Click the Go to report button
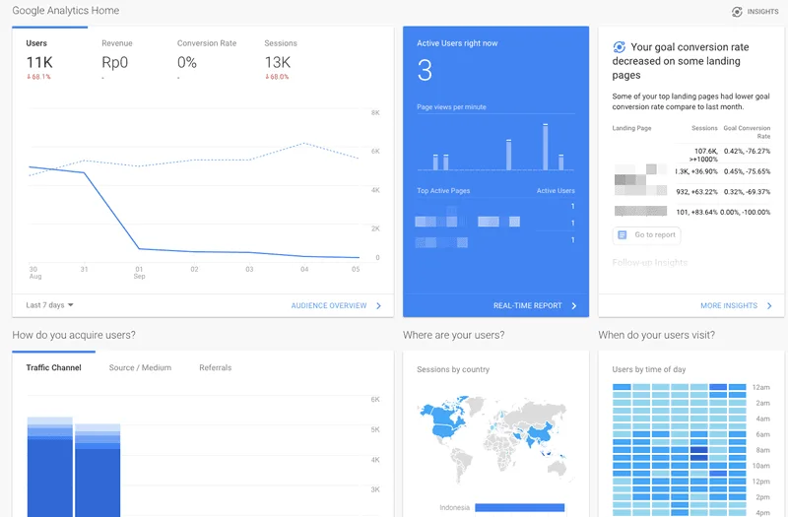Image resolution: width=788 pixels, height=517 pixels. (x=647, y=235)
